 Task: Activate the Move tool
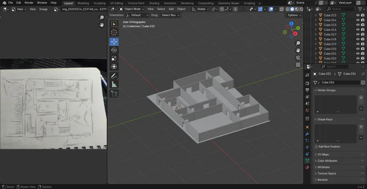tap(114, 42)
